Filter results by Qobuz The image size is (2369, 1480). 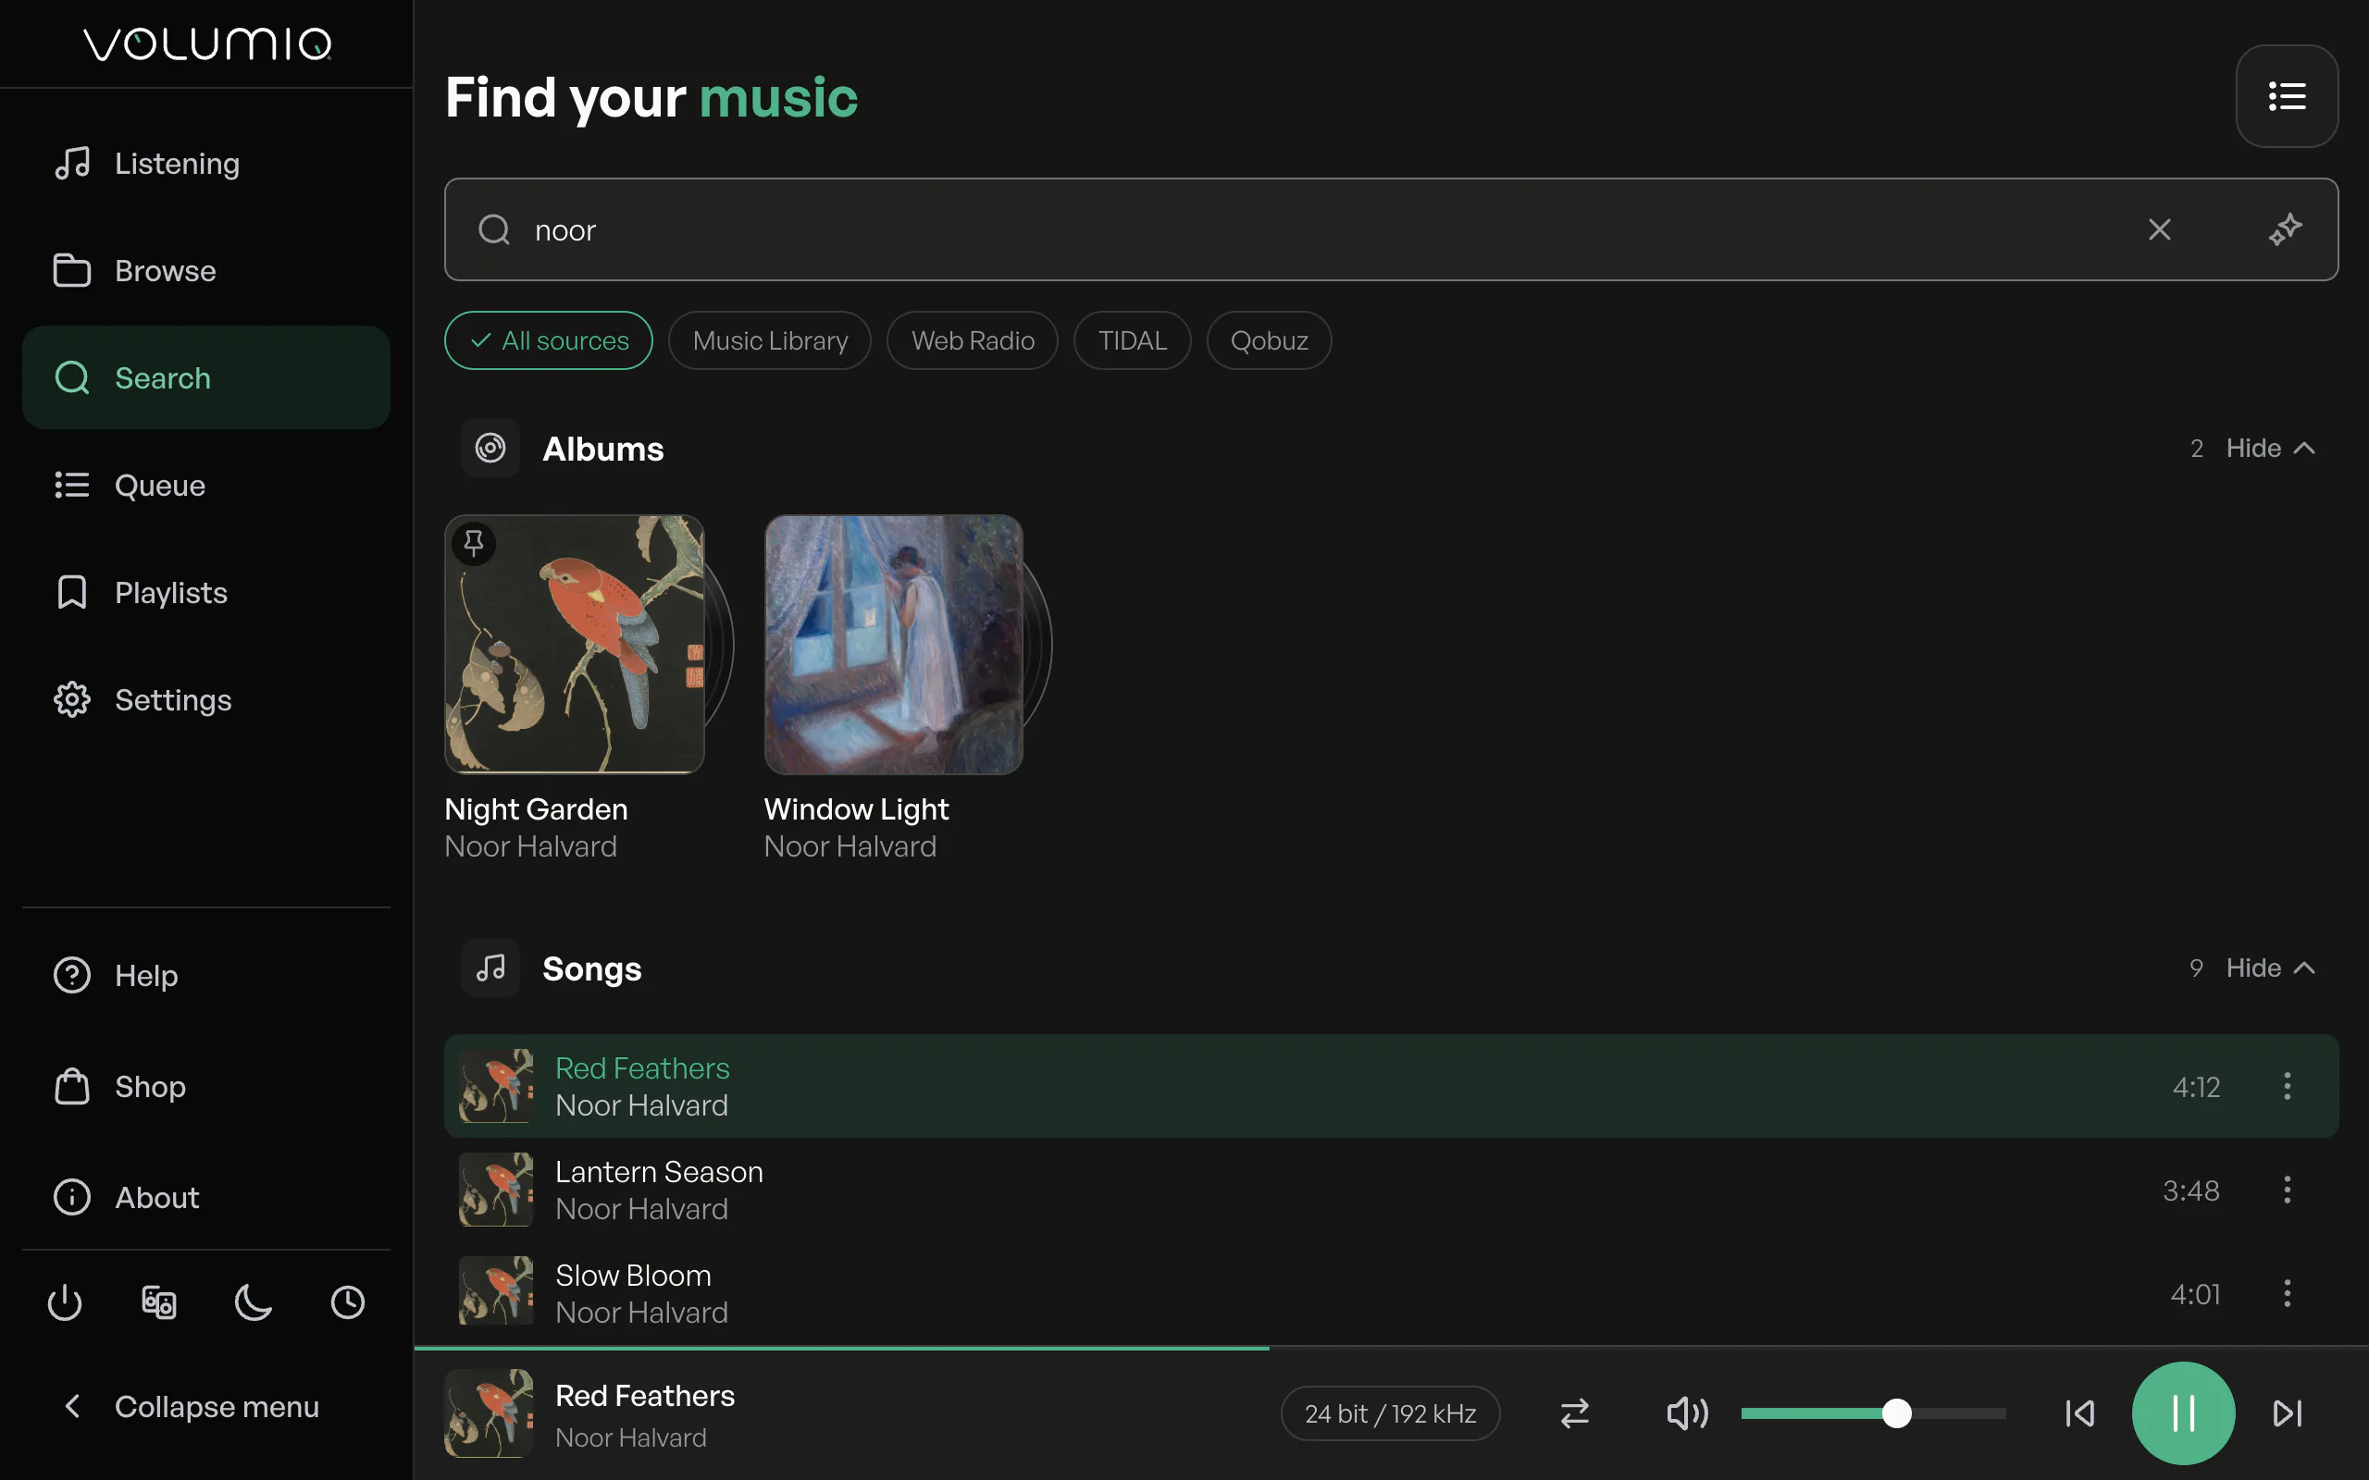pos(1269,340)
